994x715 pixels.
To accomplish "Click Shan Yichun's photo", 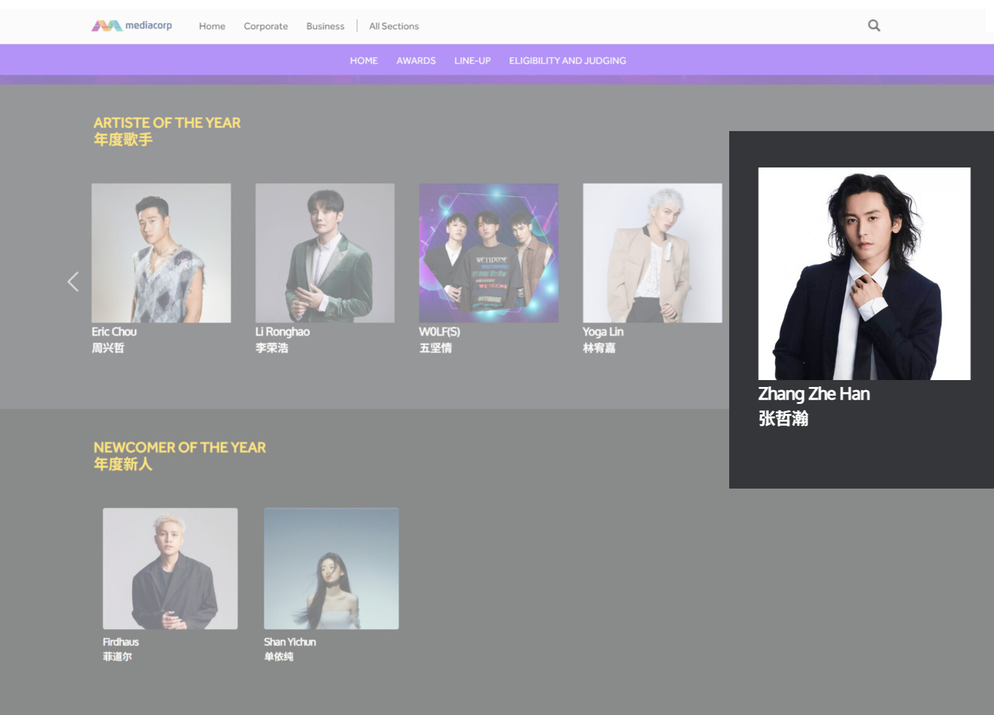I will [x=331, y=568].
